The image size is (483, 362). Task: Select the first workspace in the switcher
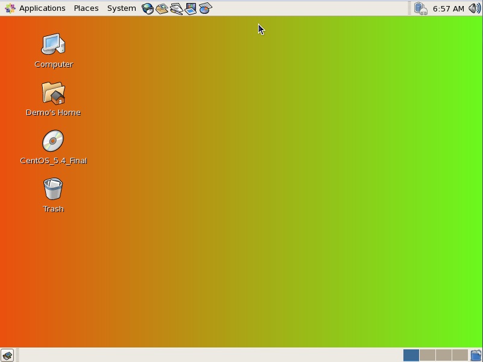[411, 355]
